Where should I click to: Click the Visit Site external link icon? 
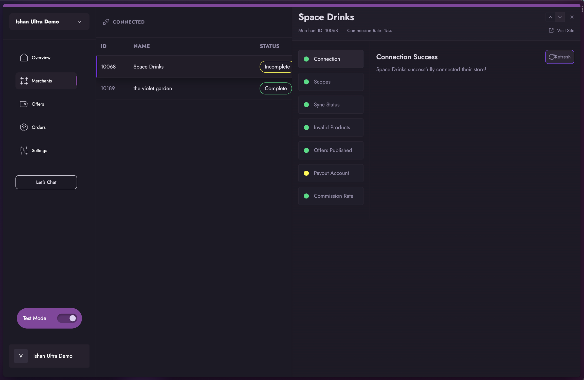(551, 31)
